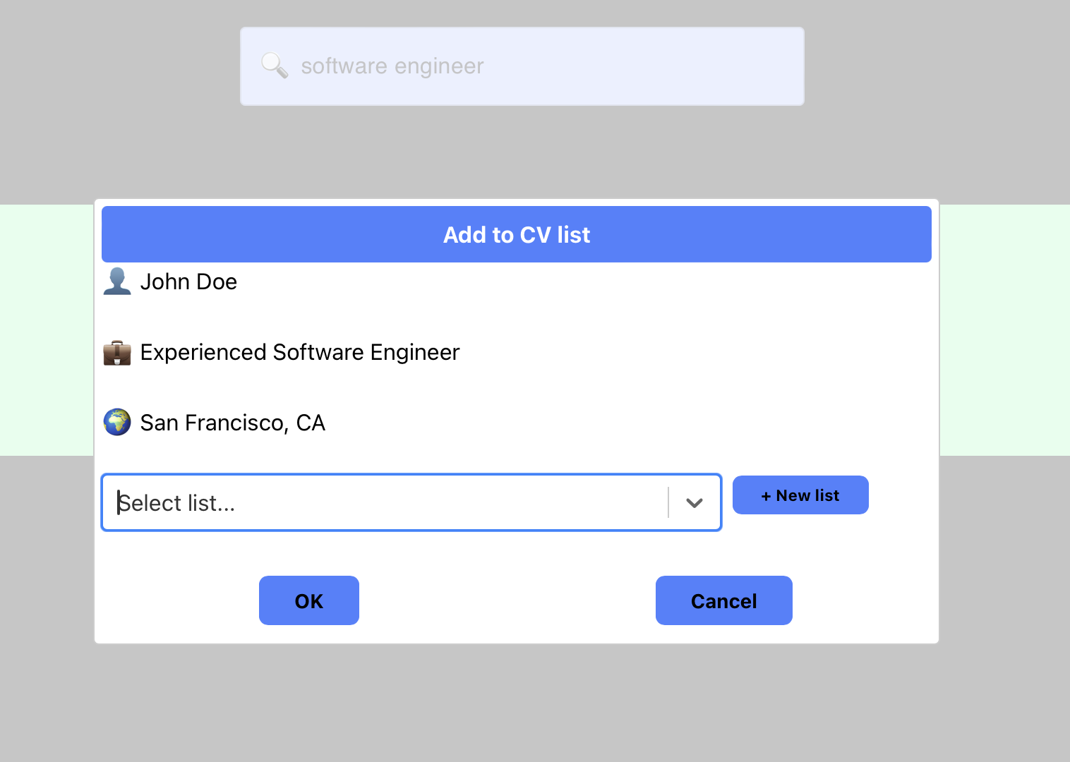This screenshot has width=1070, height=762.
Task: Click the person icon beside John Doe
Action: (x=117, y=282)
